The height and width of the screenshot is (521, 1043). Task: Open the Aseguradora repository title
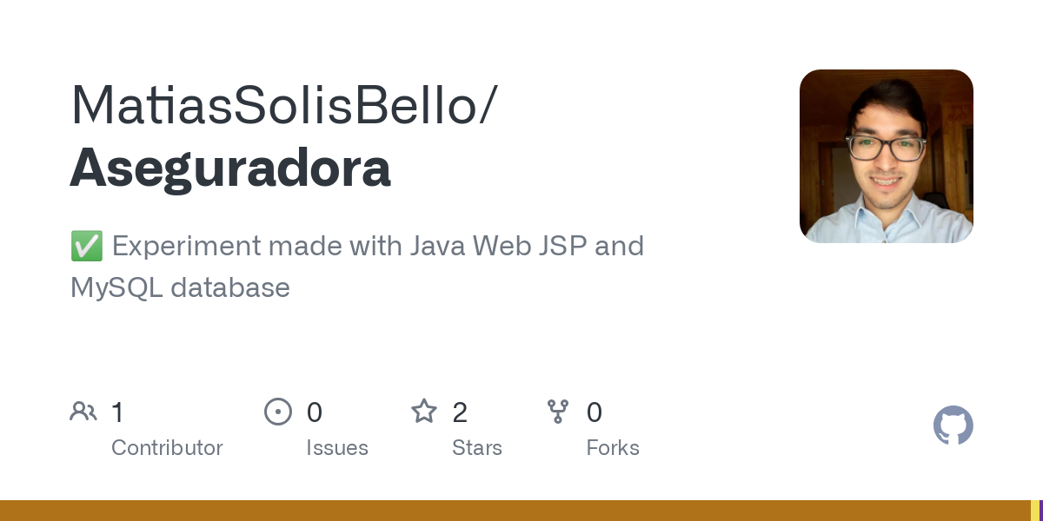point(230,168)
